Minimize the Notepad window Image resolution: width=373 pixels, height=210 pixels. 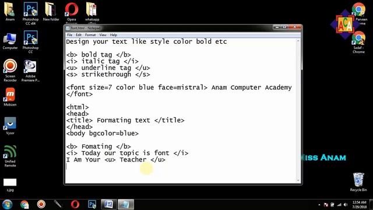(x=277, y=27)
